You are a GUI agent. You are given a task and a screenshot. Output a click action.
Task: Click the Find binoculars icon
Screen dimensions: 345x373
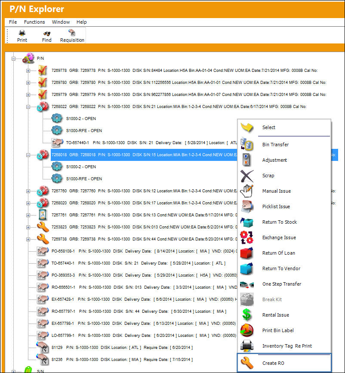[46, 33]
